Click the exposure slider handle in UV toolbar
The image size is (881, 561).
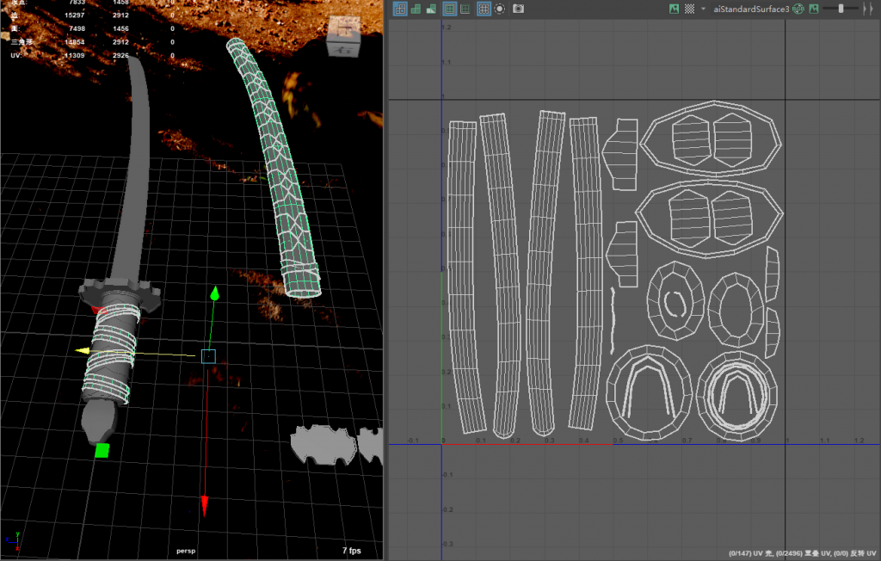coord(841,9)
